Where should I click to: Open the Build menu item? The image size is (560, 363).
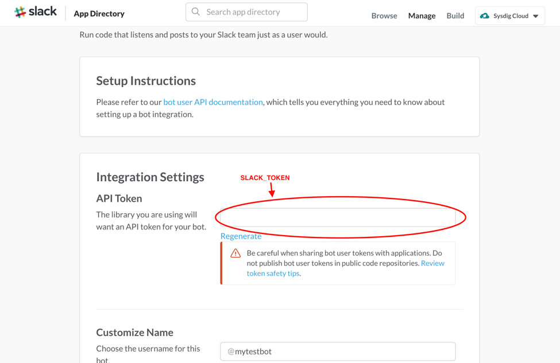[455, 15]
